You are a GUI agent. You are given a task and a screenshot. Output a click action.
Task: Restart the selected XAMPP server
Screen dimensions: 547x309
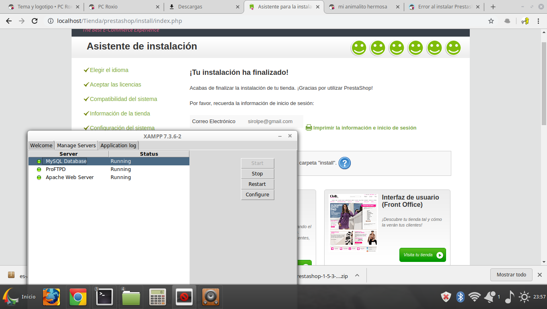(x=257, y=184)
